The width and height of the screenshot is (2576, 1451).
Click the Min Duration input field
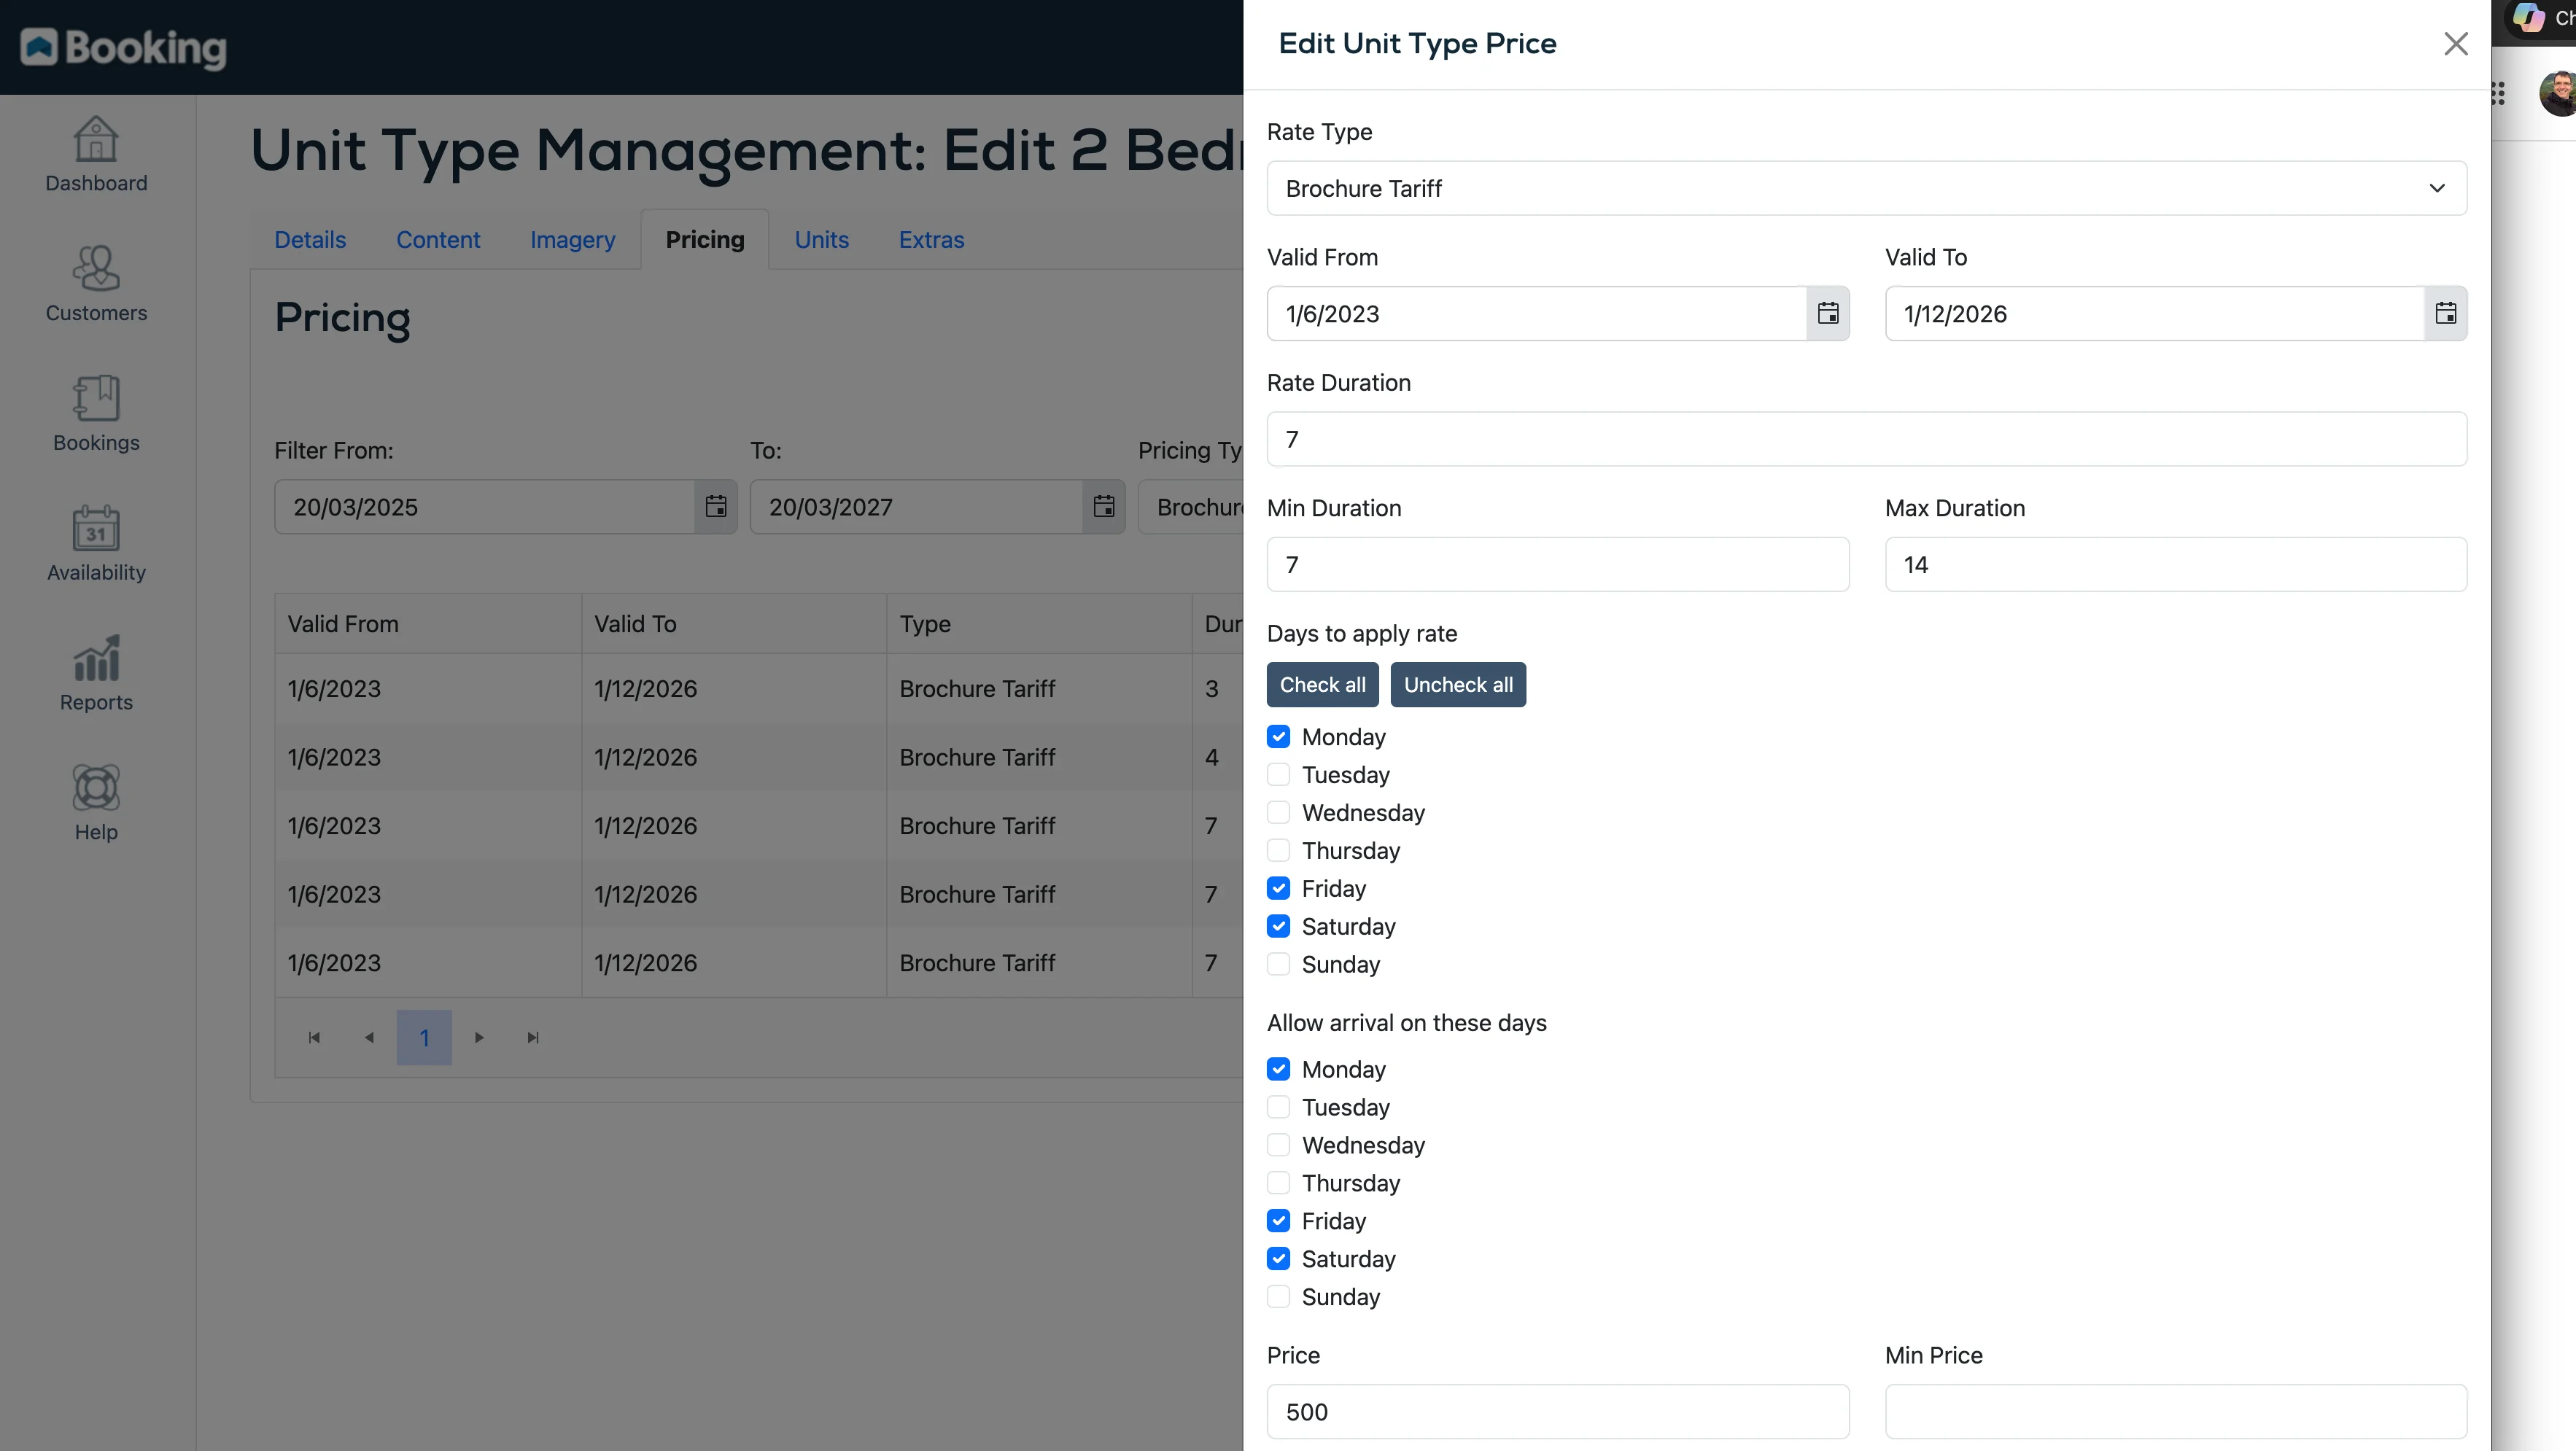(x=1558, y=564)
